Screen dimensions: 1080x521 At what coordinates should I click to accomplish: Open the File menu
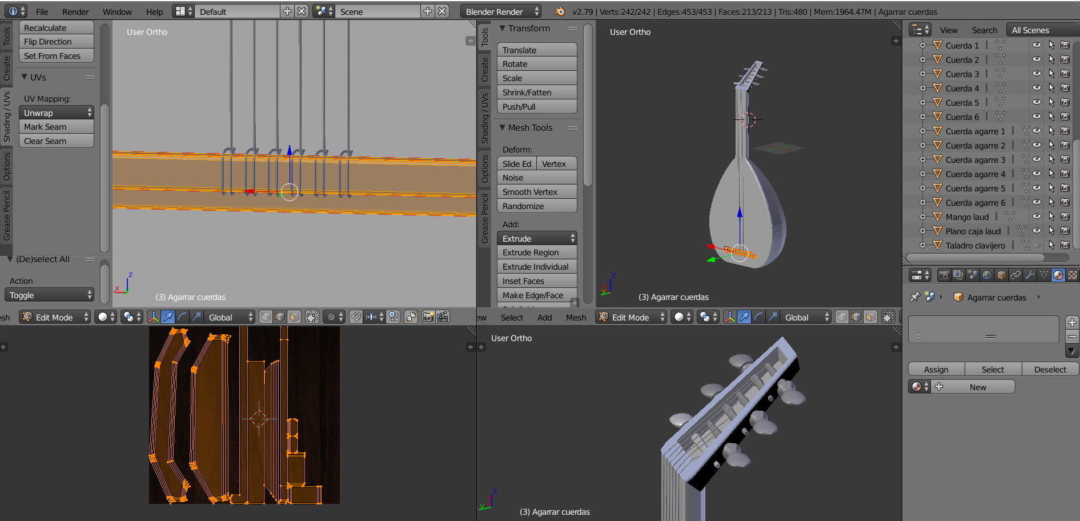[42, 11]
